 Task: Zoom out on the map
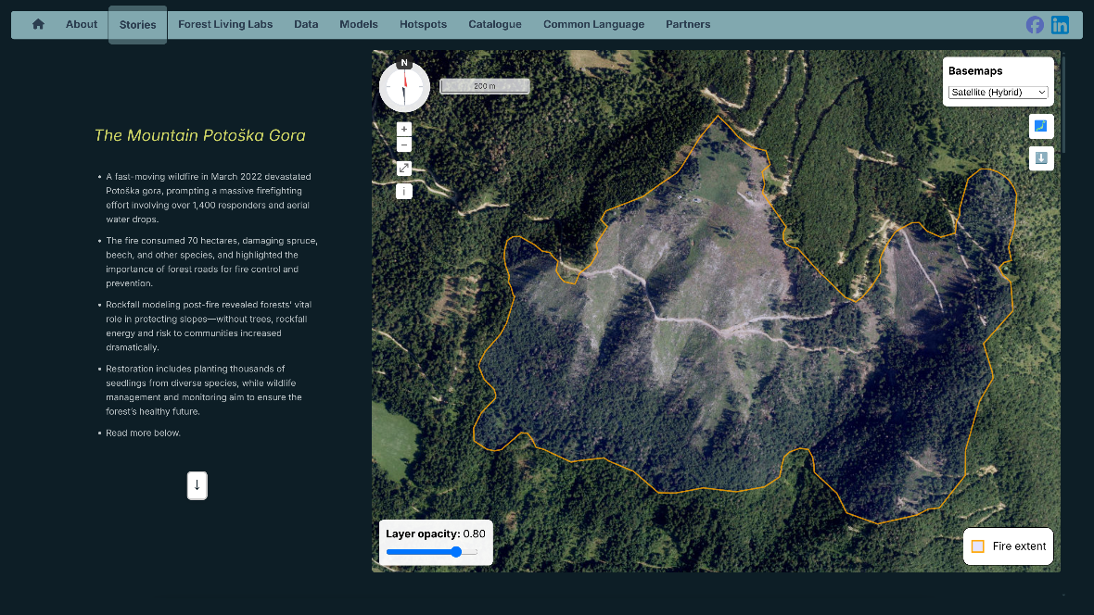tap(404, 145)
